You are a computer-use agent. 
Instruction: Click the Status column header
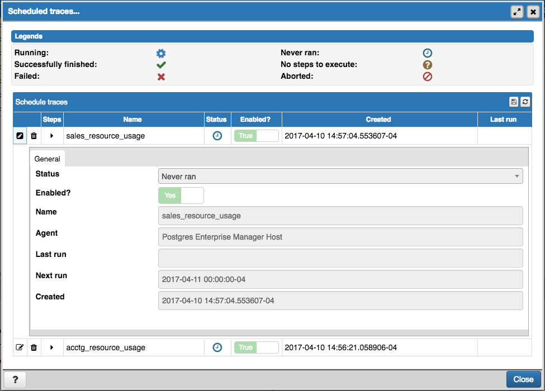(216, 120)
